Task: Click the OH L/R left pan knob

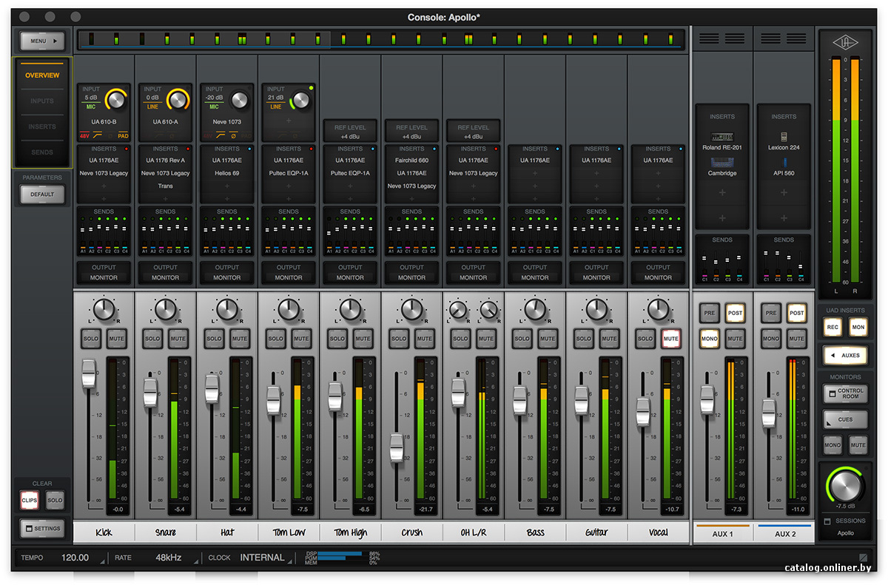Action: 459,309
